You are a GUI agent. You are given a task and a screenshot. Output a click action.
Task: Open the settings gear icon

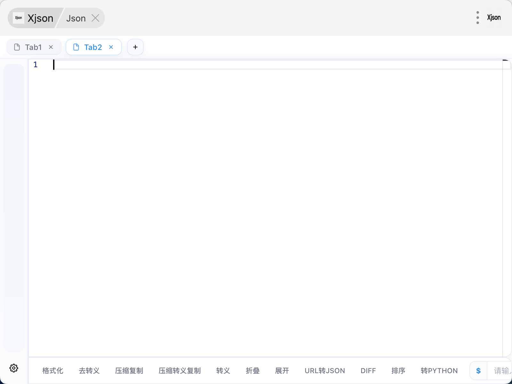14,368
